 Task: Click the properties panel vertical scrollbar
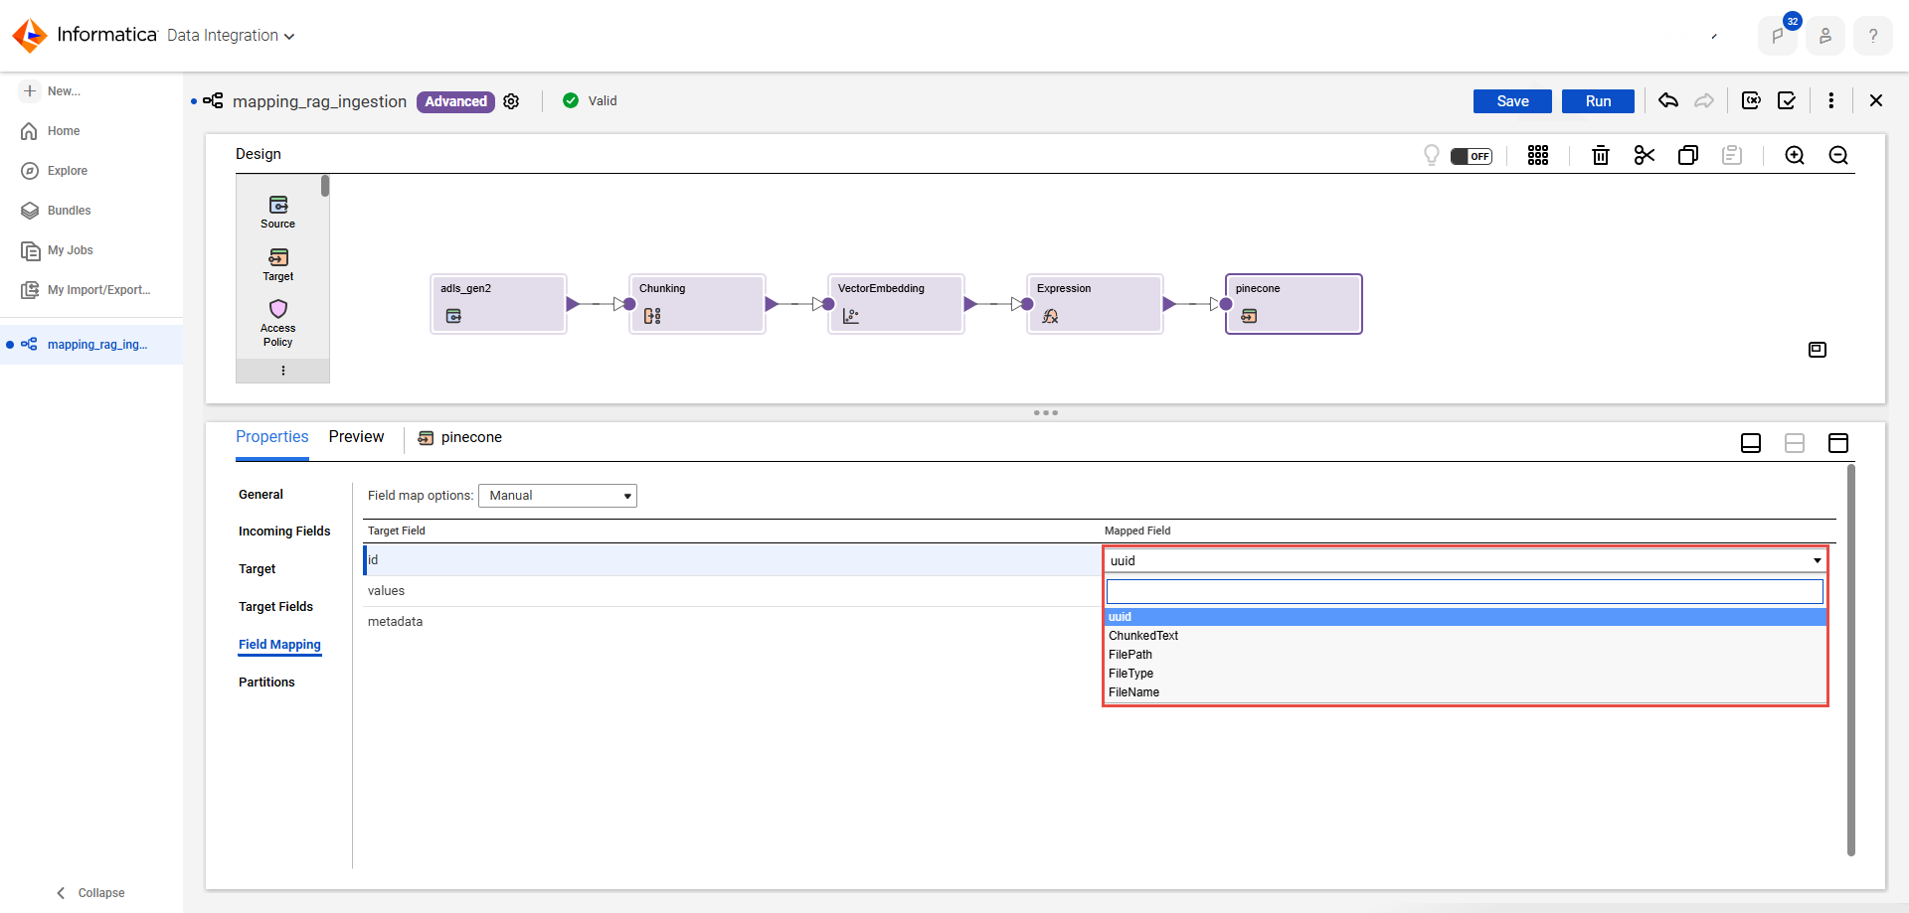pyautogui.click(x=1851, y=660)
